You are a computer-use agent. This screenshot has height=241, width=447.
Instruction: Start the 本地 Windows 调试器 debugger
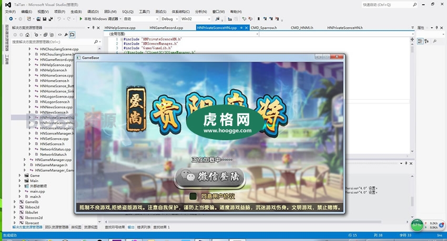click(99, 19)
